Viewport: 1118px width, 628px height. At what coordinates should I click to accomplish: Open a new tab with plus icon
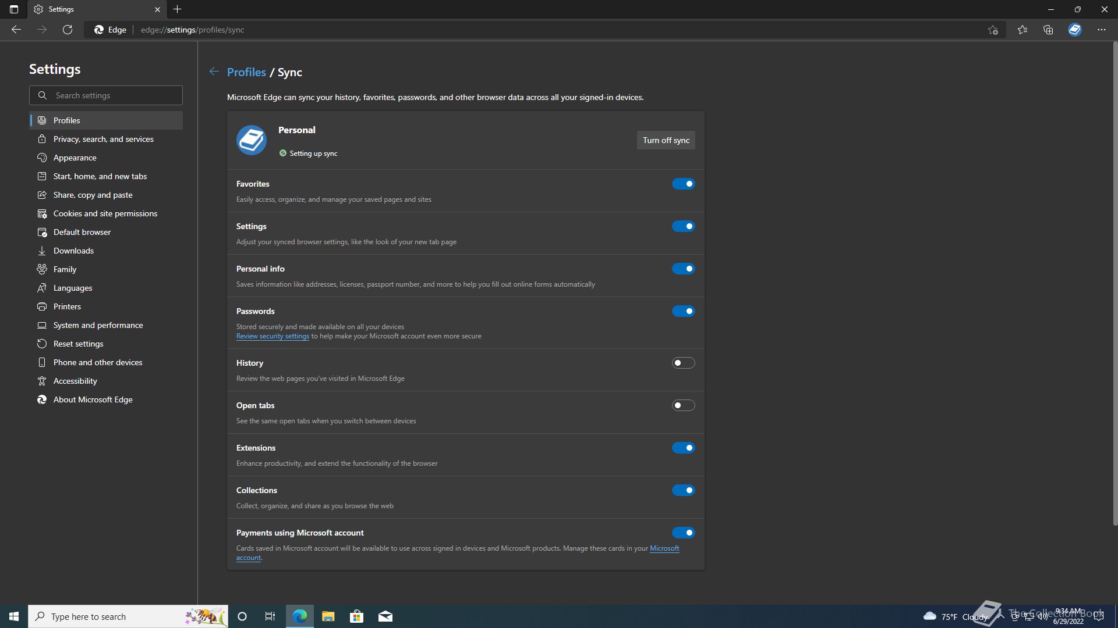178,9
